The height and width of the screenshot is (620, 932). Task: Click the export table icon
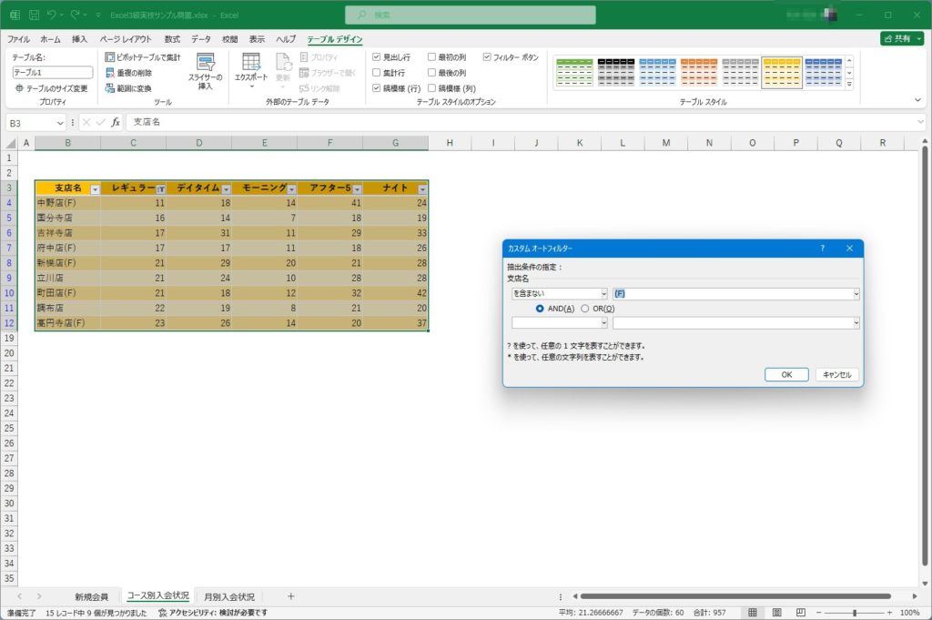pyautogui.click(x=250, y=63)
